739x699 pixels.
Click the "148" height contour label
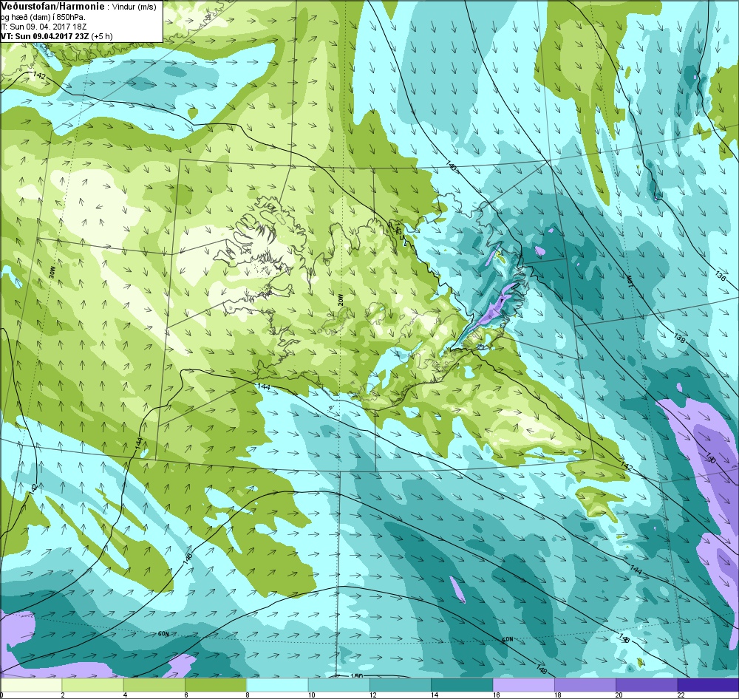click(541, 669)
